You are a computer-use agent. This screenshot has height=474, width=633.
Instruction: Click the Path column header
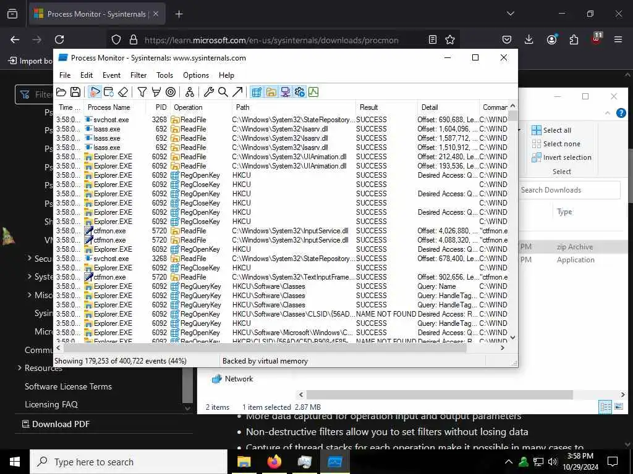295,107
